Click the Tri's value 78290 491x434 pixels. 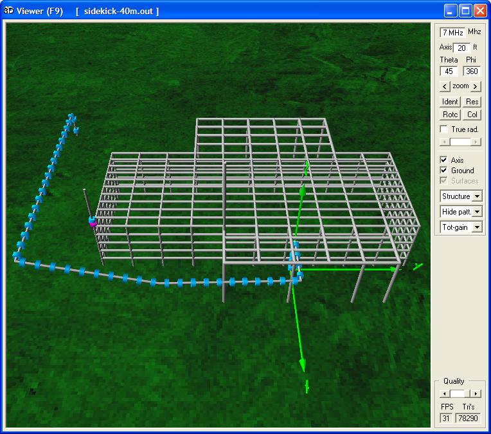coord(468,419)
